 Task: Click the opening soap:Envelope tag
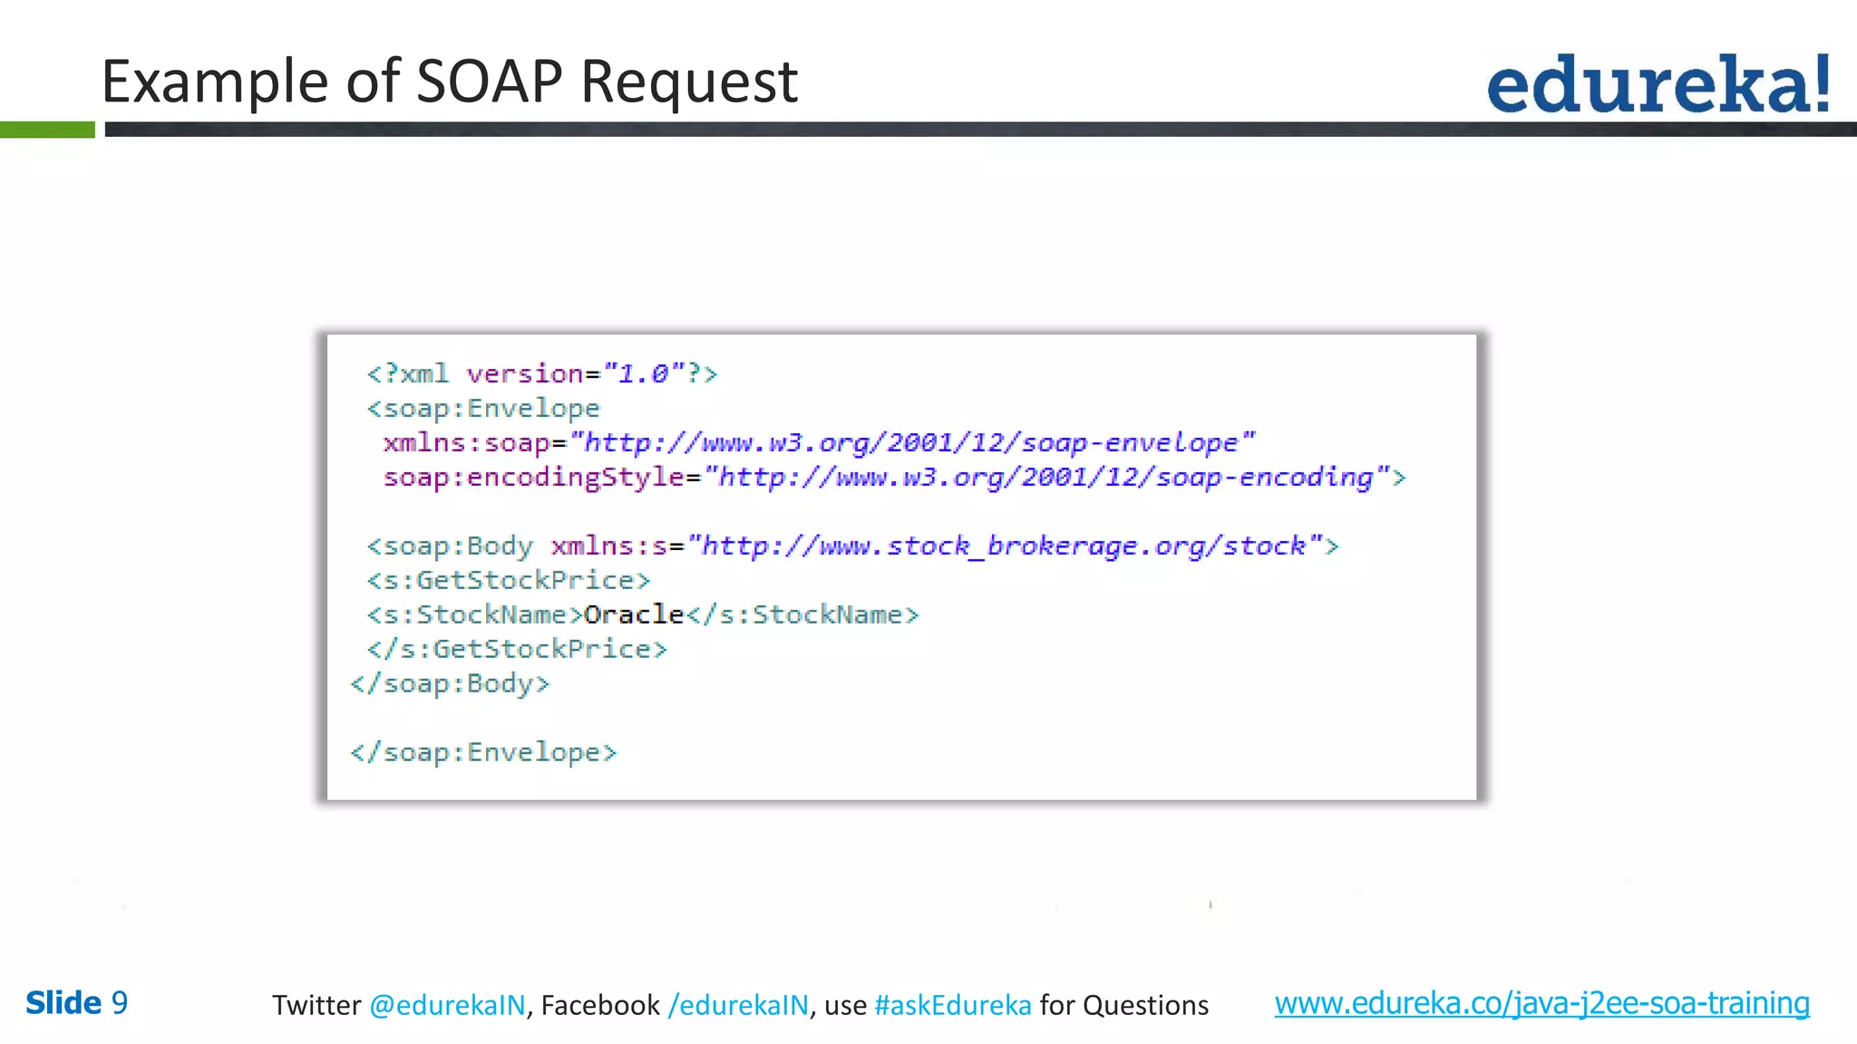pos(483,409)
